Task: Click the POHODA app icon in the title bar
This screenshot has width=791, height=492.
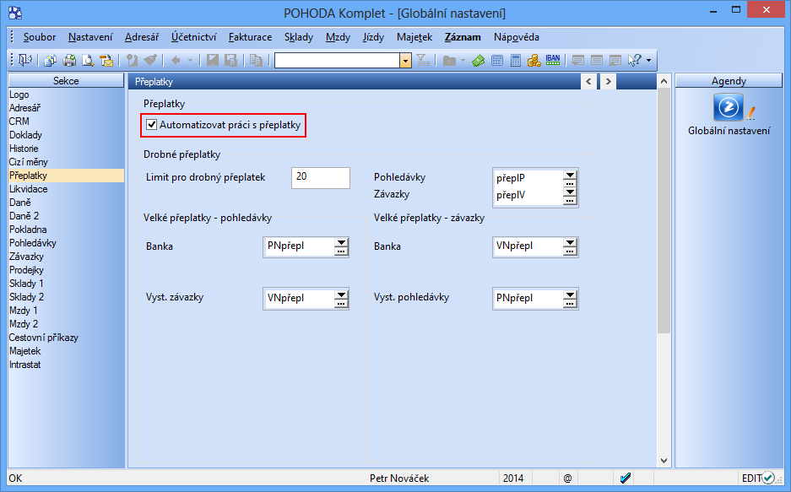Action: pyautogui.click(x=16, y=13)
